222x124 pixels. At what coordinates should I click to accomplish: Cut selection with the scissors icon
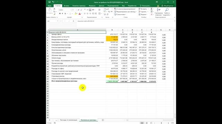(54, 9)
